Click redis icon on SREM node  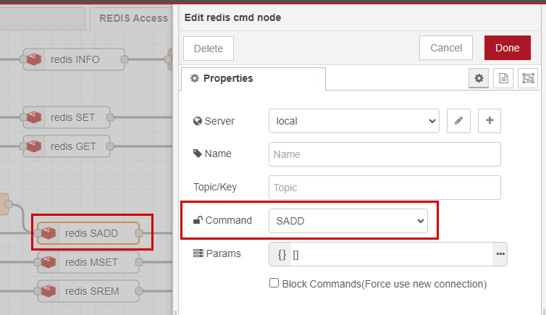(x=49, y=291)
